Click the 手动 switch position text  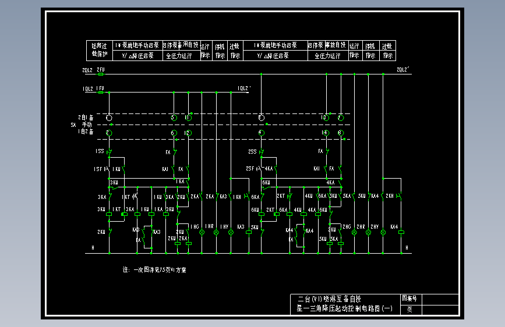click(x=87, y=125)
